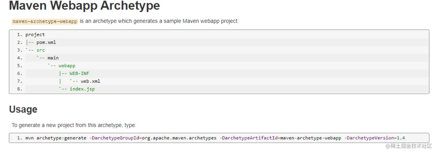437x154 pixels.
Task: Click the highlighted maven-archetype-webapp inline code
Action: click(x=45, y=21)
